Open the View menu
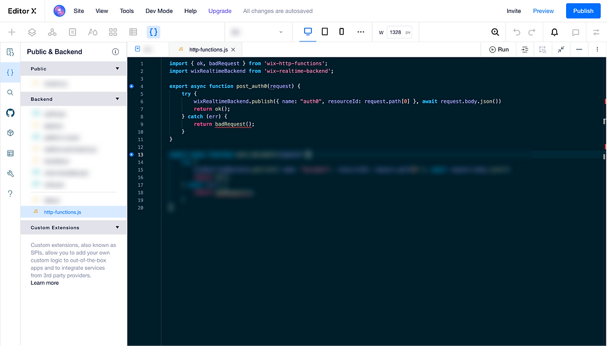 [x=102, y=11]
